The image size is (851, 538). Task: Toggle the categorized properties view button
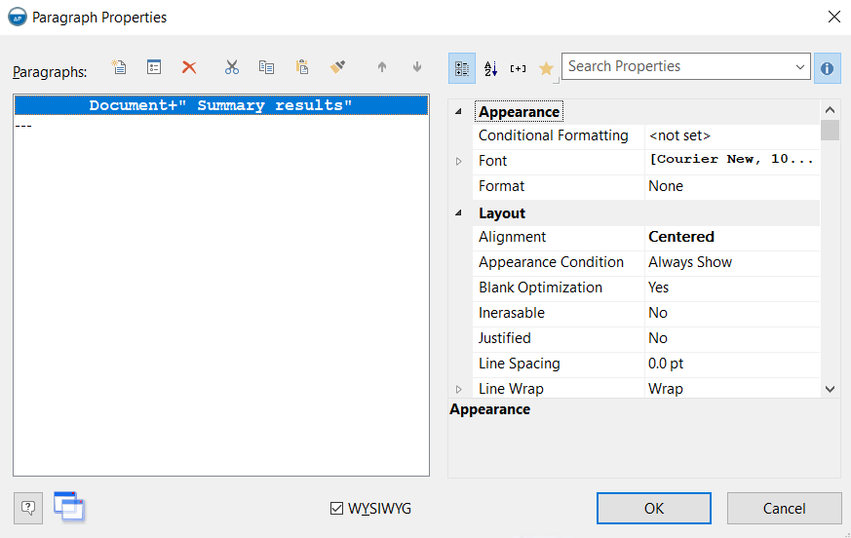tap(462, 67)
